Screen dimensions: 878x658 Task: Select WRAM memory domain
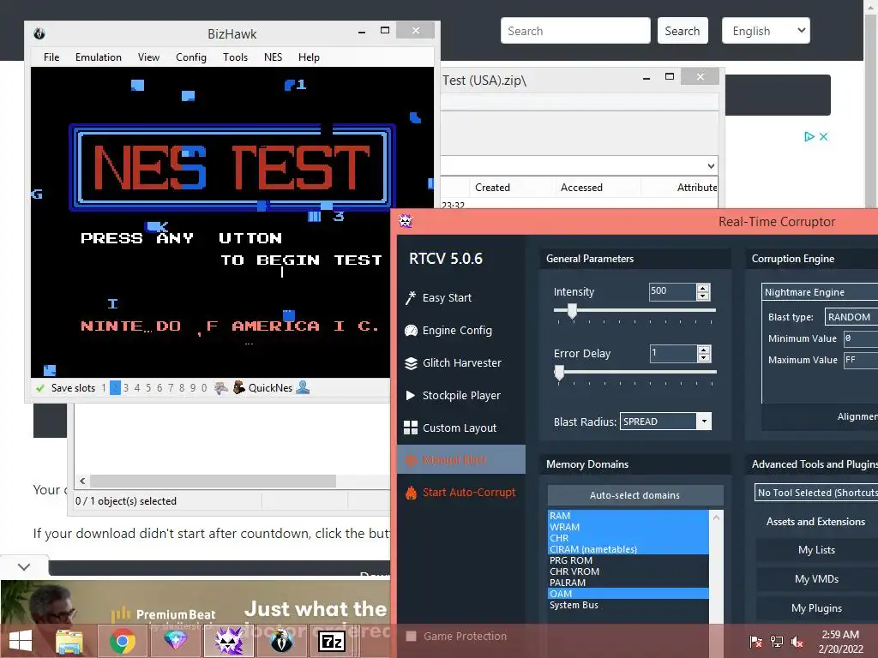628,527
